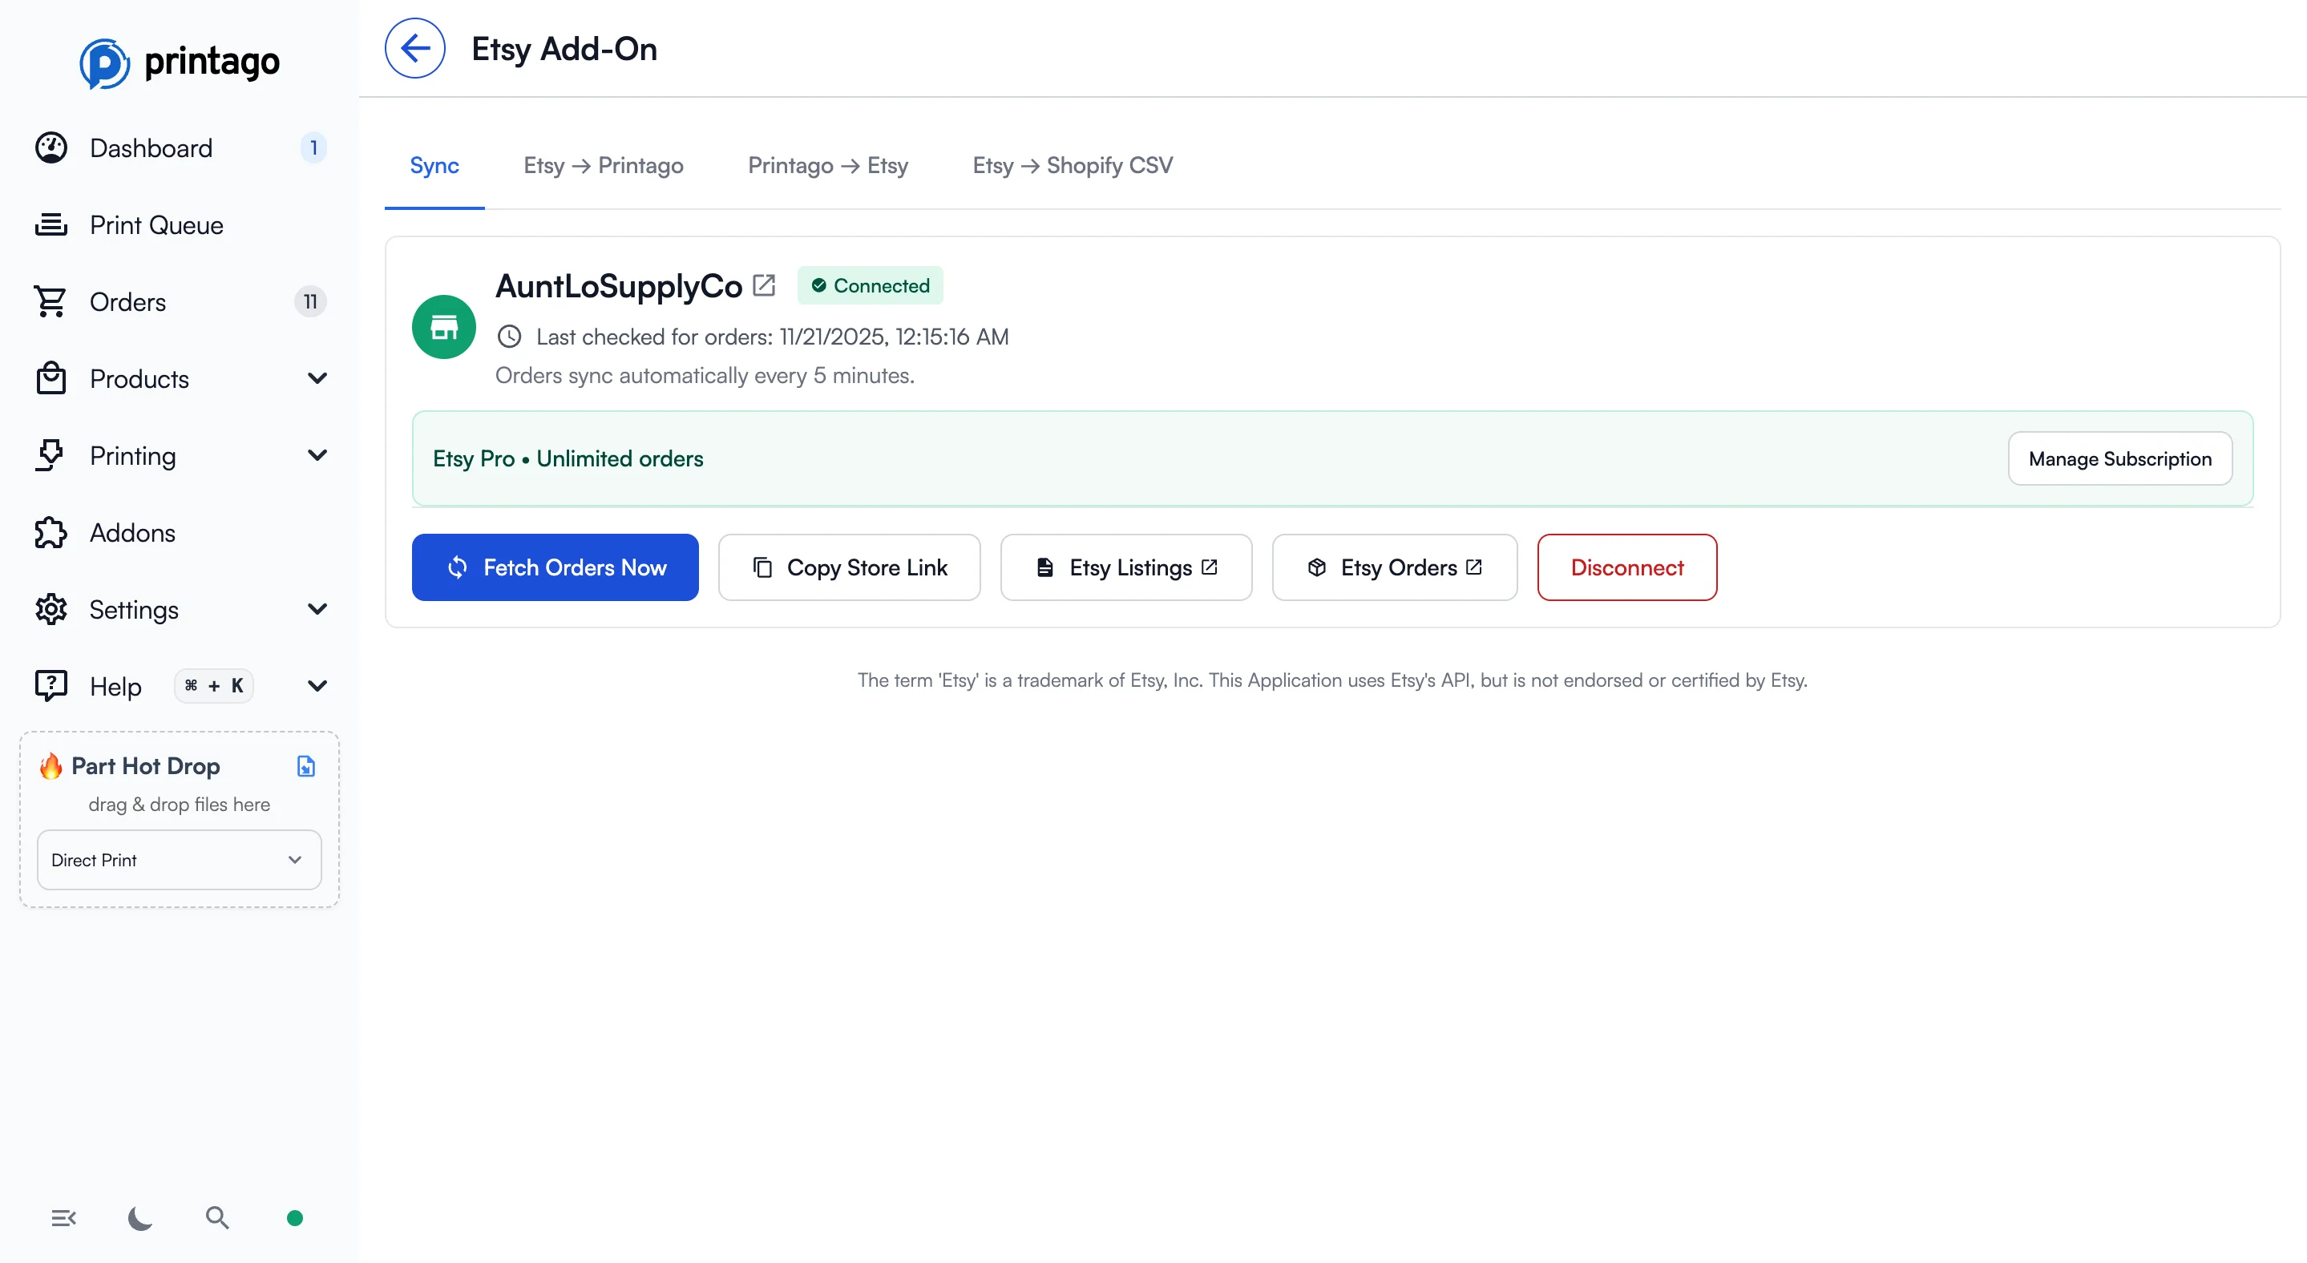Click Manage Subscription for Etsy Pro

[x=2119, y=458]
